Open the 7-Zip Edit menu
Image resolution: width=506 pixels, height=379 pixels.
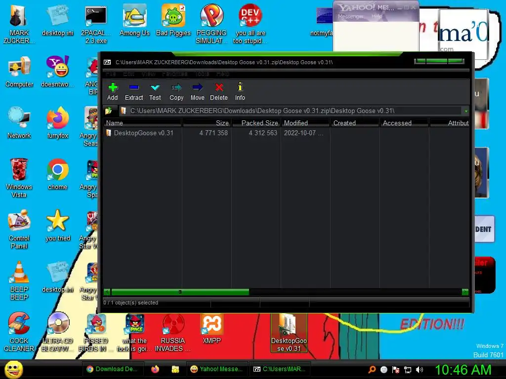(128, 74)
